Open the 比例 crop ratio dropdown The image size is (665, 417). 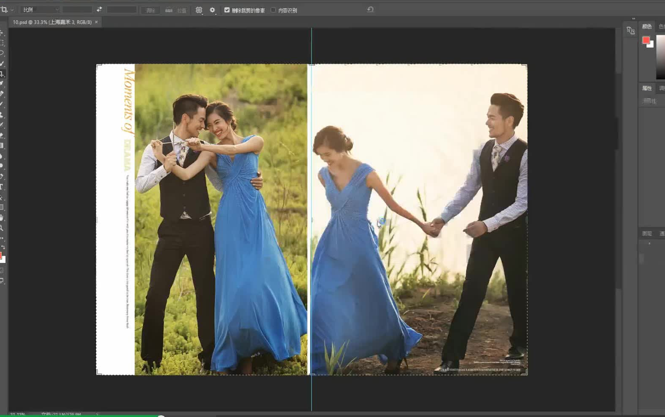[x=40, y=10]
